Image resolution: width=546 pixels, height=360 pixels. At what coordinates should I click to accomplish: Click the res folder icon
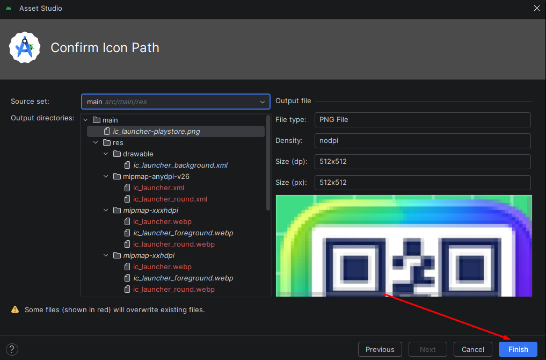coord(107,142)
